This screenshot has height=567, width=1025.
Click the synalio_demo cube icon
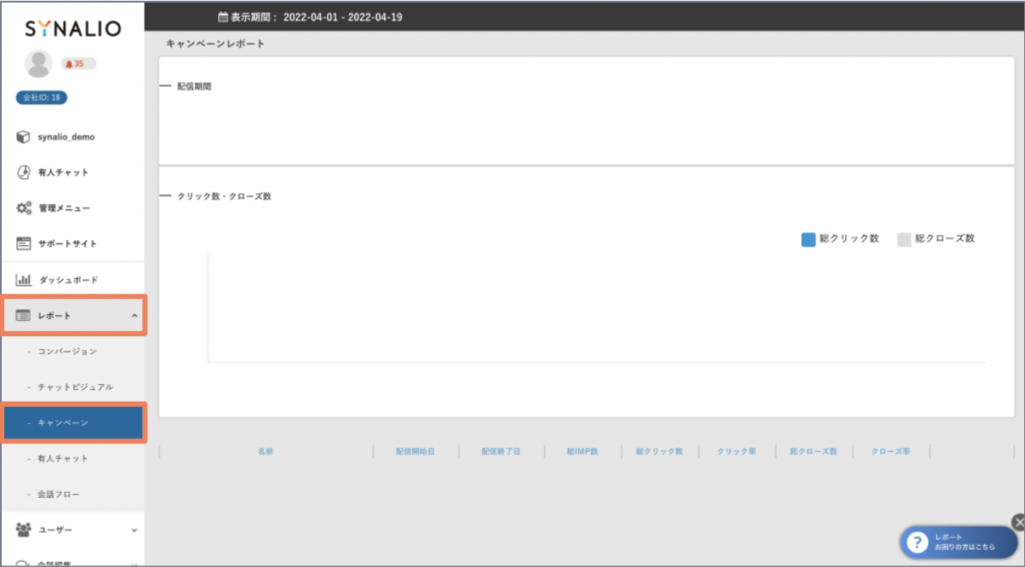tap(24, 137)
